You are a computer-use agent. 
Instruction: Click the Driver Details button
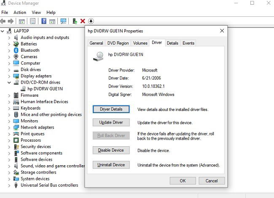click(x=111, y=109)
